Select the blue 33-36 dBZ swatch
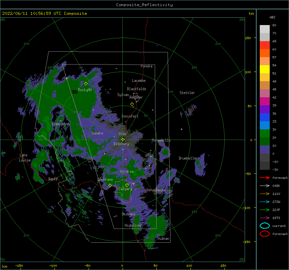Screen dimensions: 289x270 click(265, 118)
